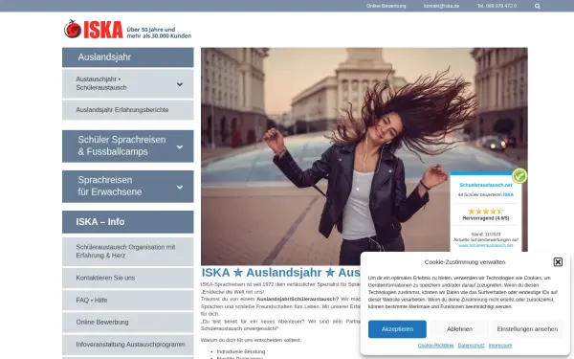This screenshot has height=359, width=574.
Task: Open the ISKA – Info section header
Action: (x=128, y=222)
